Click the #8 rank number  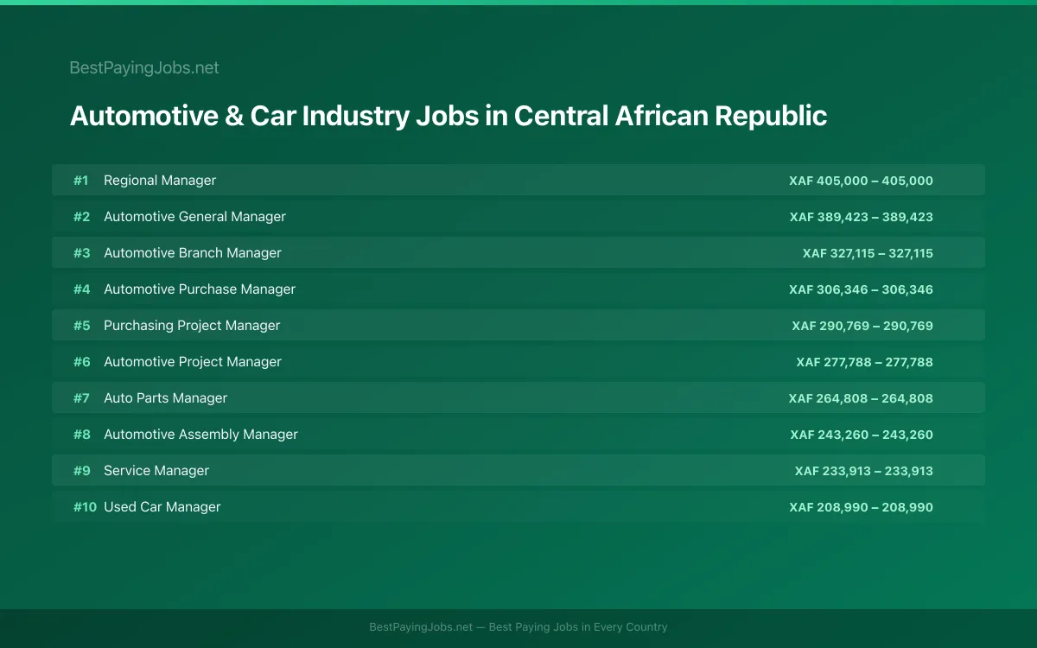pyautogui.click(x=81, y=435)
